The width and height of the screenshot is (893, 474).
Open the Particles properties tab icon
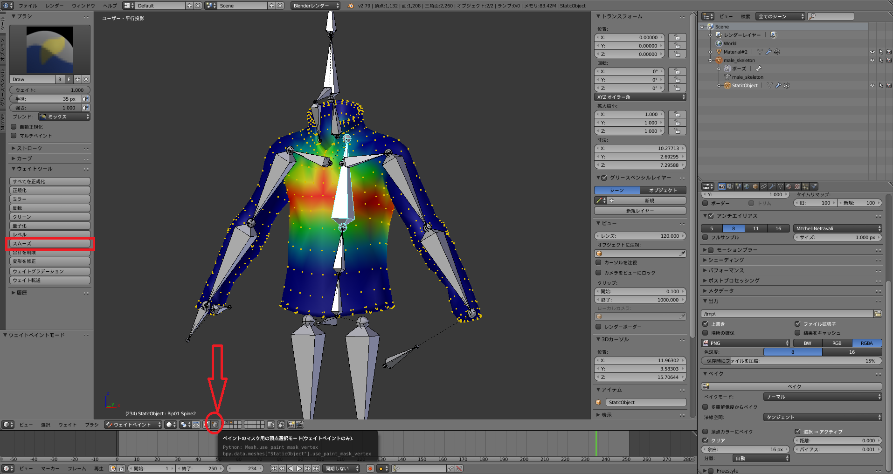pos(805,186)
